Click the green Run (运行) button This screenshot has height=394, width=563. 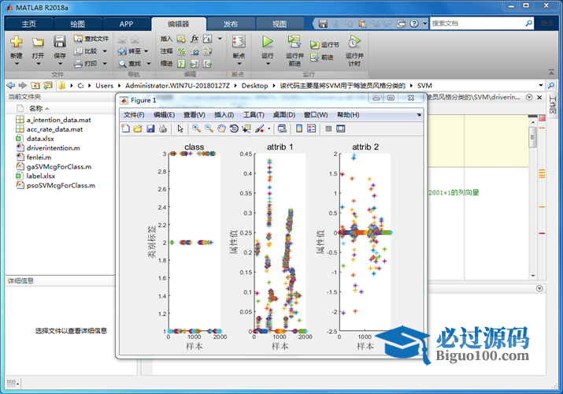click(x=267, y=42)
